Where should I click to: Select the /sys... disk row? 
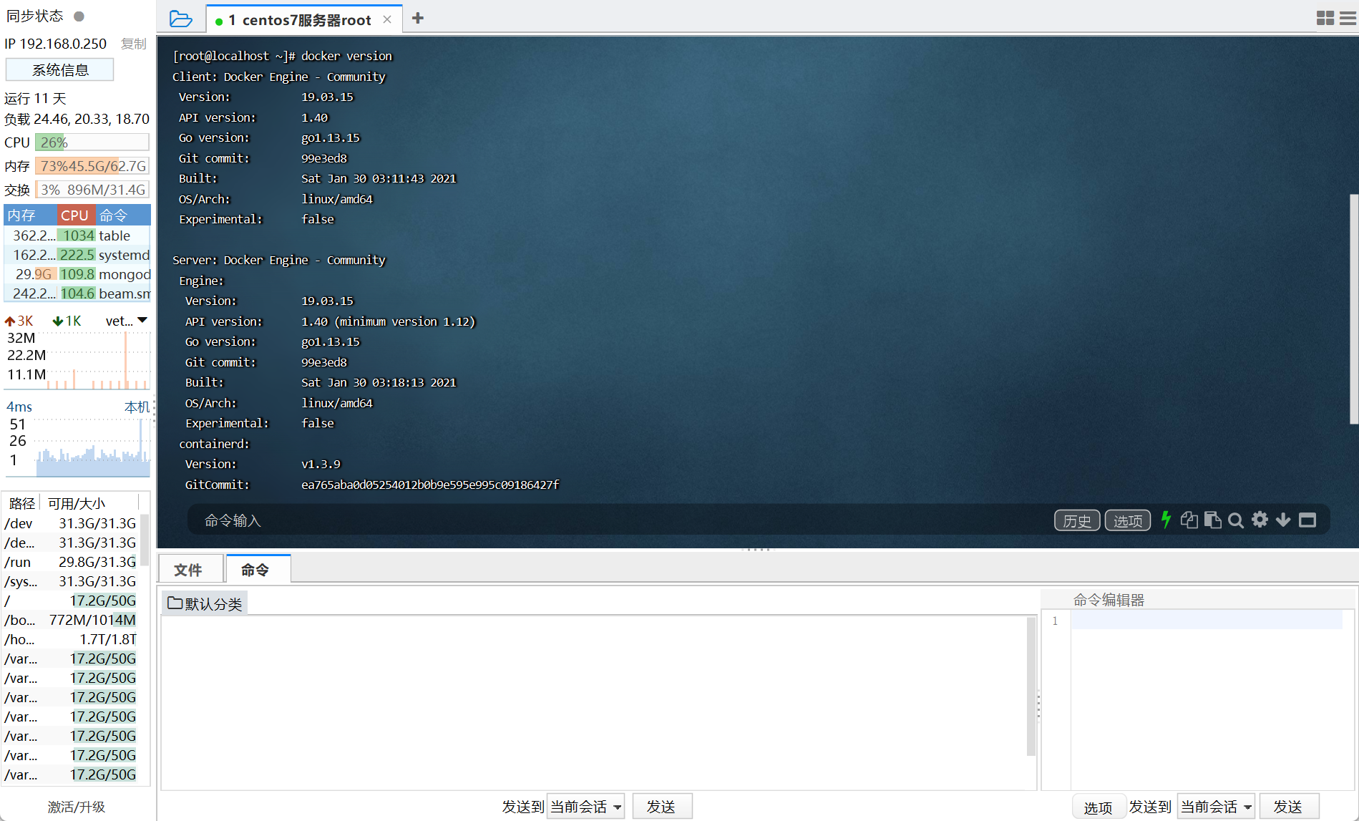[x=70, y=581]
